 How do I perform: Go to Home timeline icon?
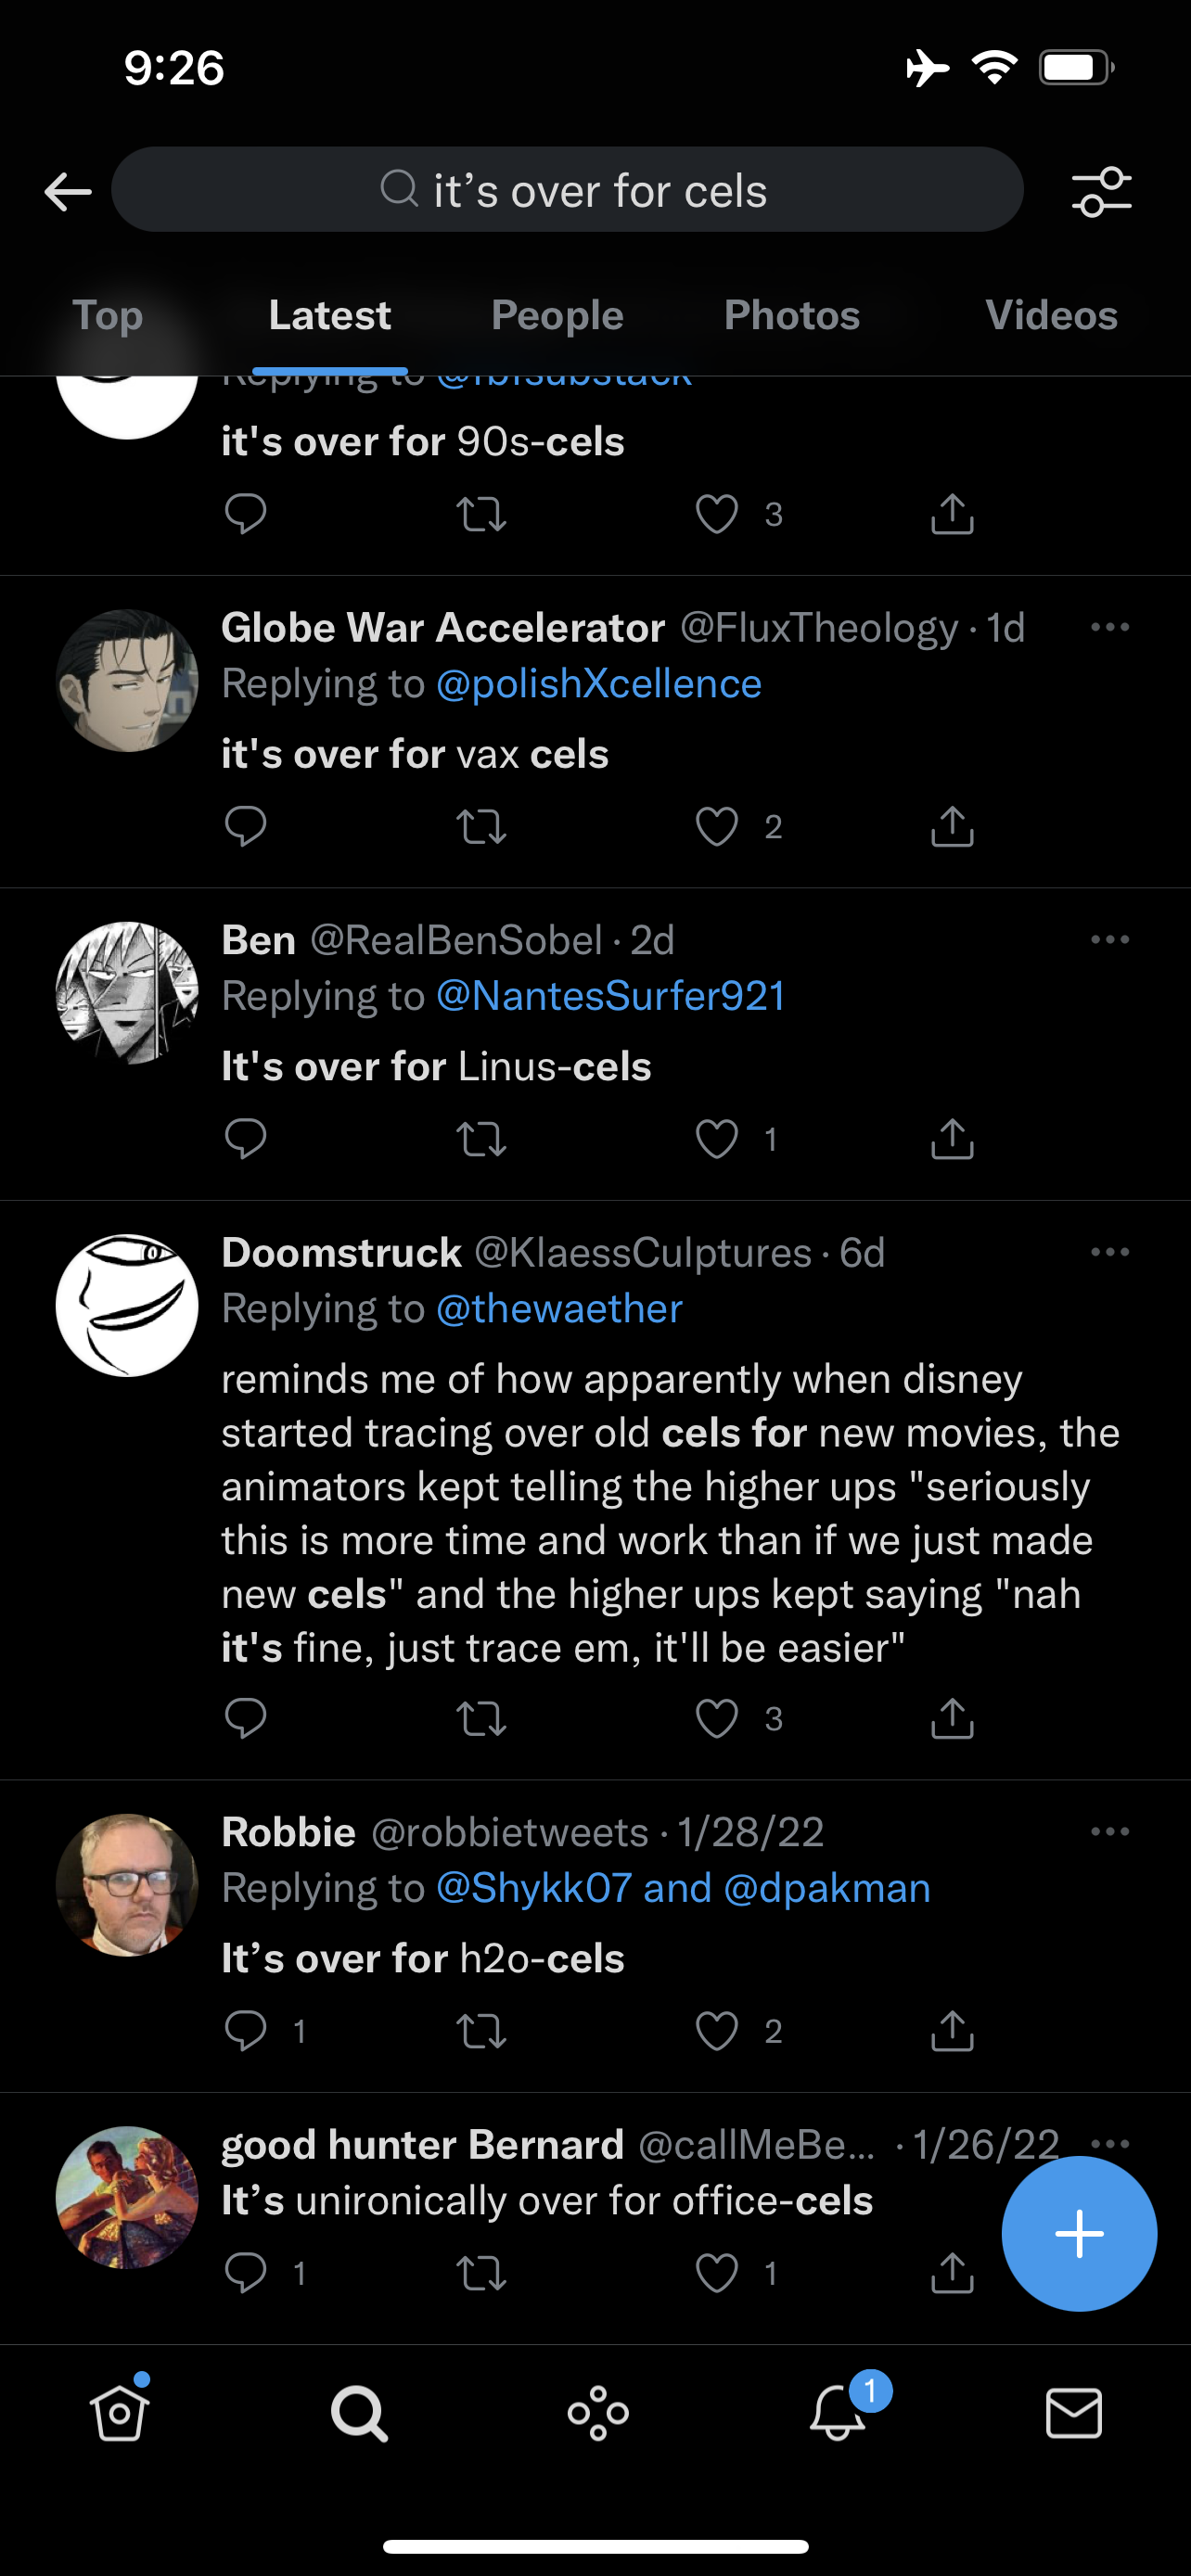(x=119, y=2412)
